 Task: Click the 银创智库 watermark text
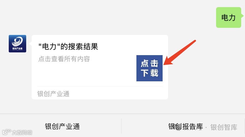coord(224,127)
